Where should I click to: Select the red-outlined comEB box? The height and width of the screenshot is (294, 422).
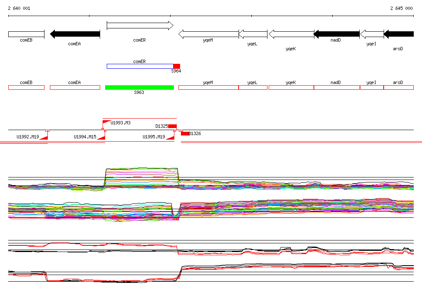26,87
